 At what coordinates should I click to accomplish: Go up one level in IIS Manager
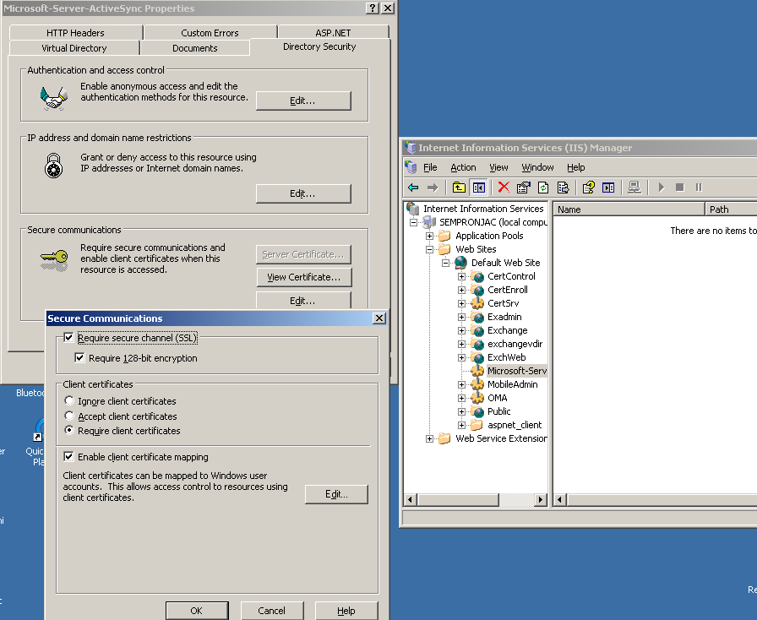click(x=459, y=188)
